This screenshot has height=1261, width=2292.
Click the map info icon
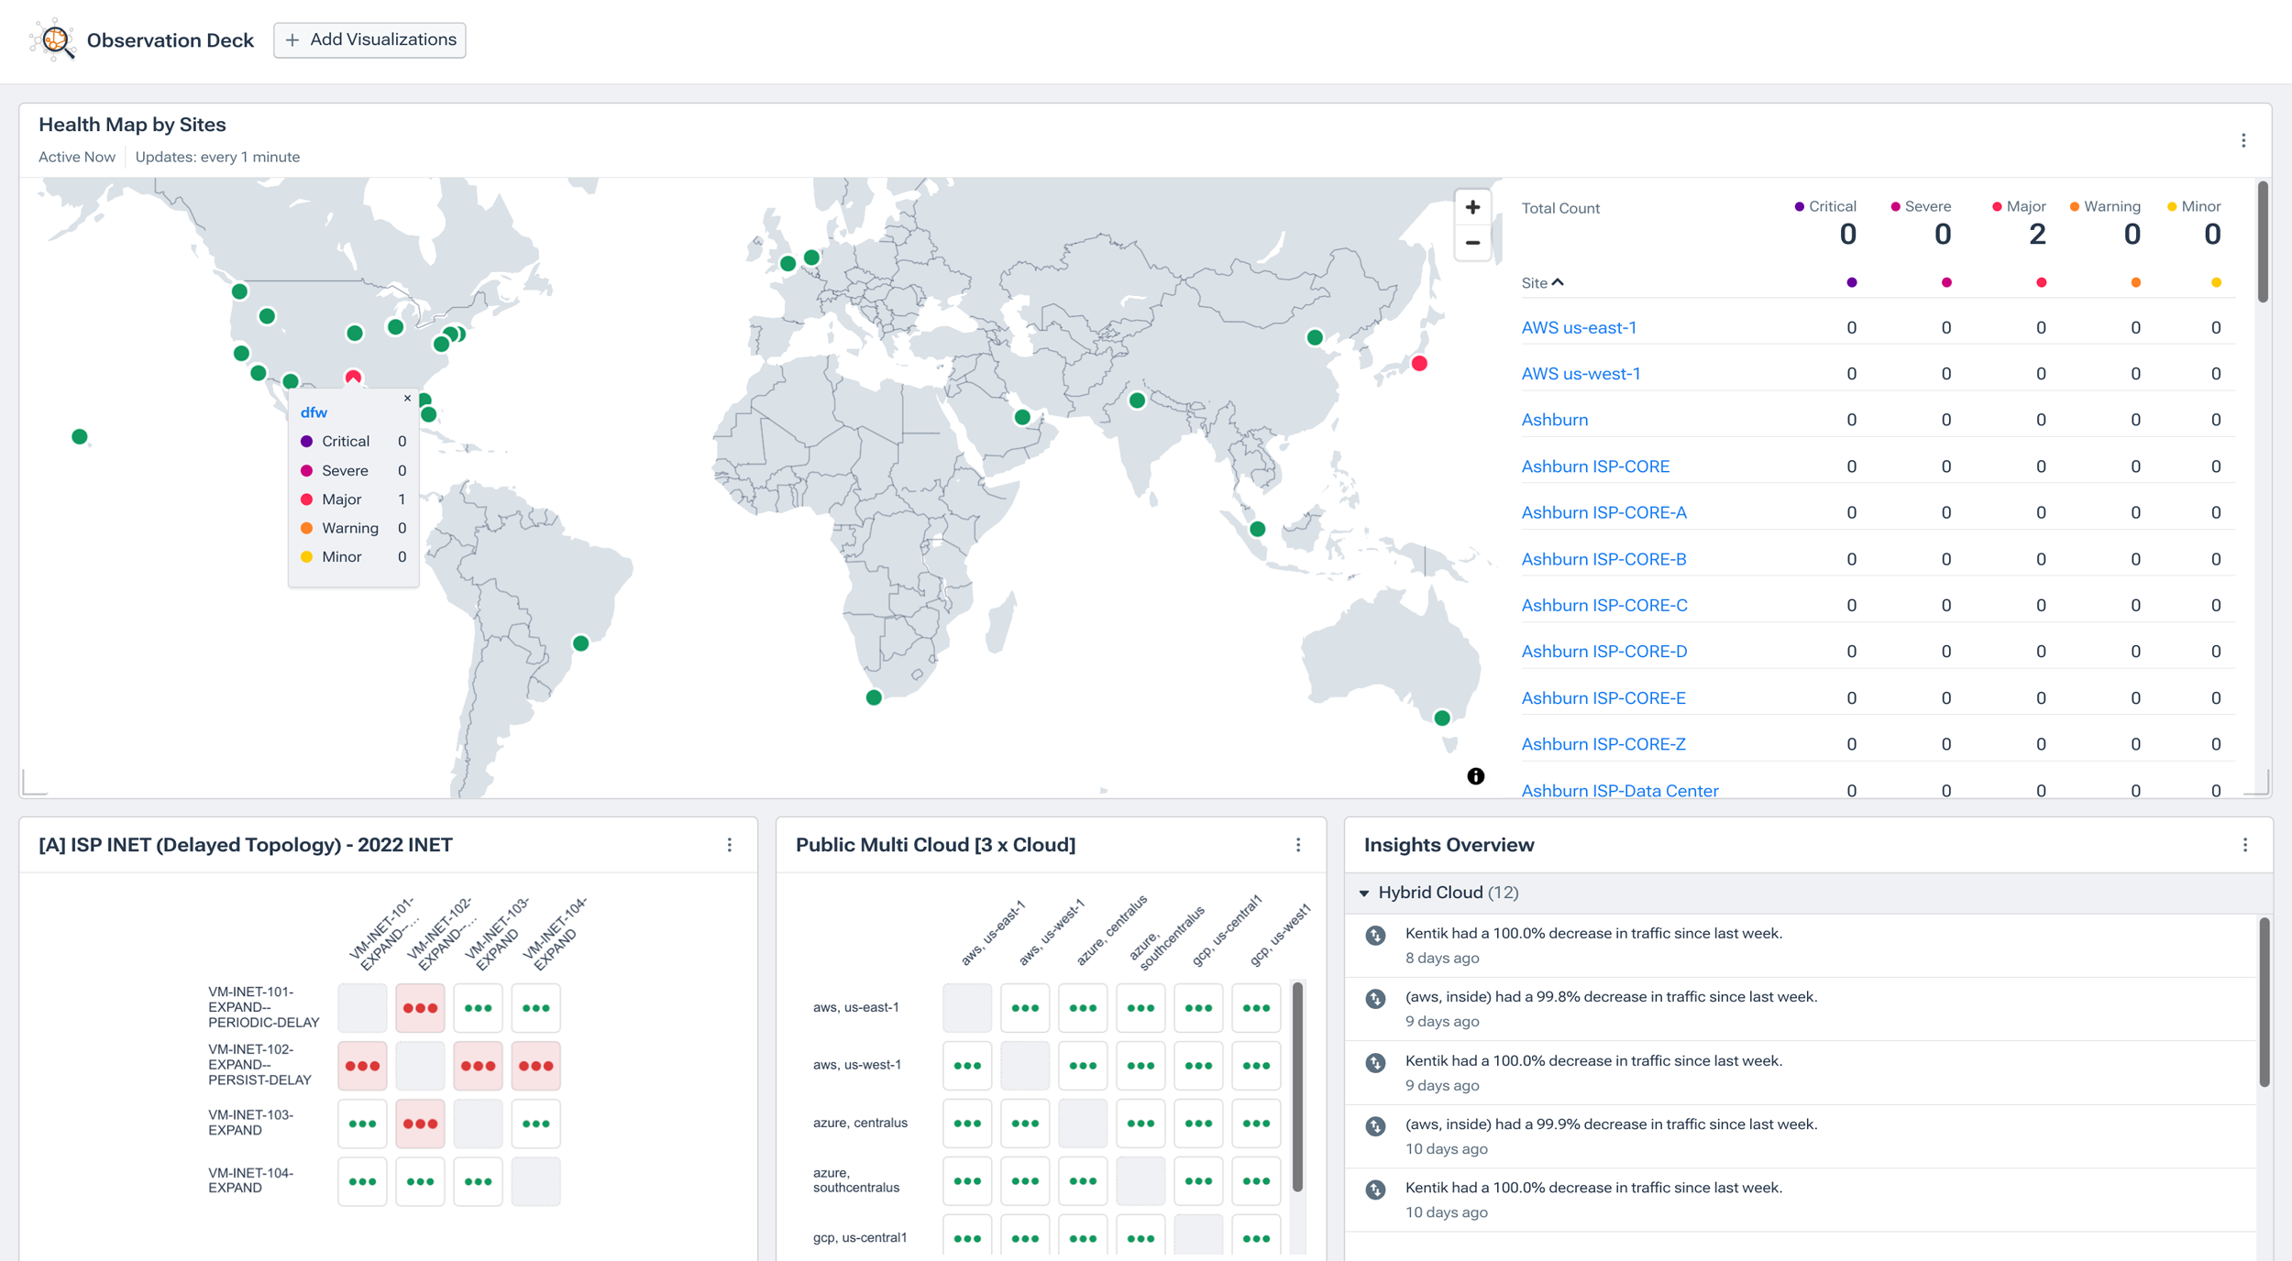pyautogui.click(x=1475, y=776)
